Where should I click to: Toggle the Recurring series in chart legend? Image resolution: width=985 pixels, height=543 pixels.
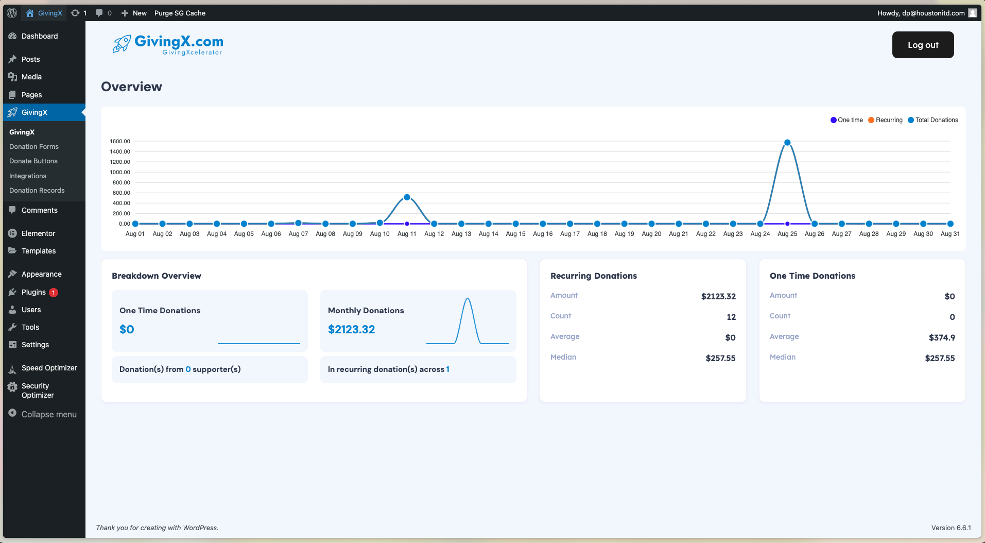point(885,120)
